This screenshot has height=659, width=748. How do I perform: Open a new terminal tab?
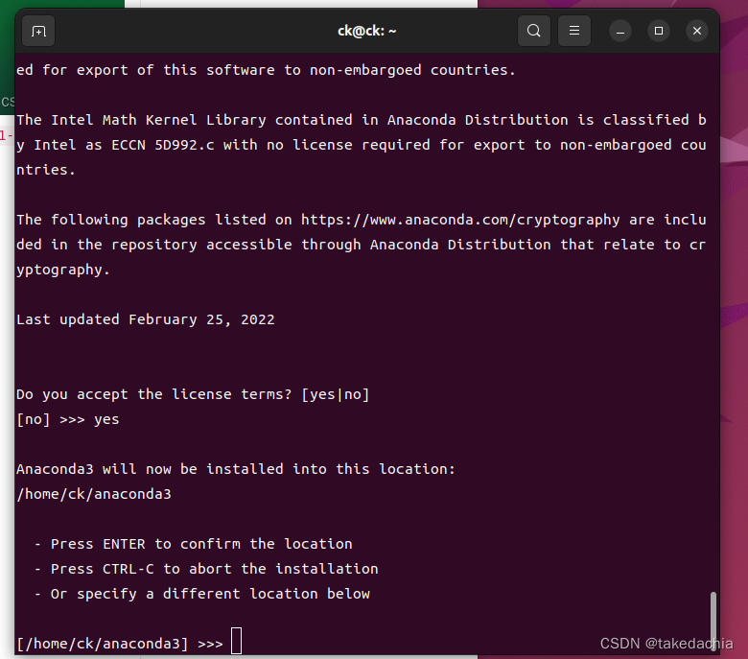click(38, 31)
